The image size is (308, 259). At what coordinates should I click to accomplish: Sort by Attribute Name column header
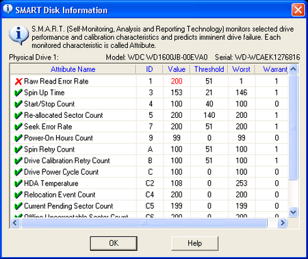(73, 69)
